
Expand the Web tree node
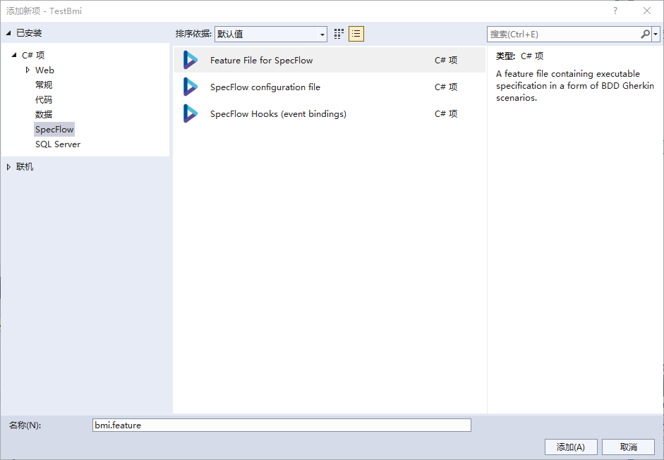[x=28, y=70]
